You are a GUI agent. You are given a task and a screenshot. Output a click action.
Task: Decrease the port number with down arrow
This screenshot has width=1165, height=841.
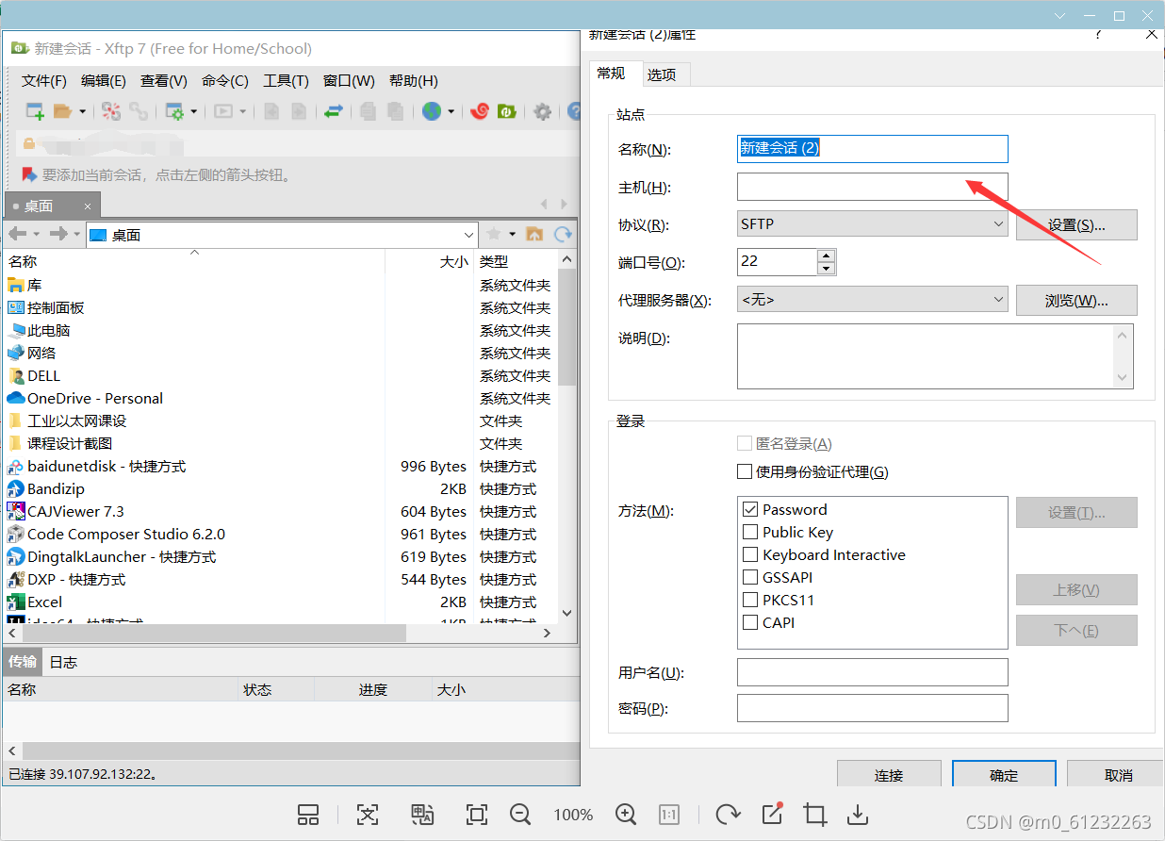tap(827, 269)
